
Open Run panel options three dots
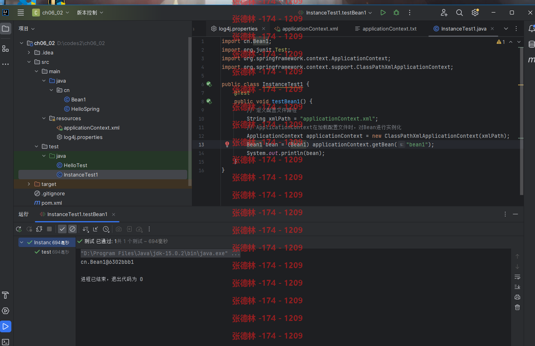coord(505,214)
